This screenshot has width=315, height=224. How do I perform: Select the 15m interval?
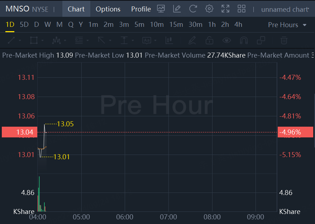point(176,25)
